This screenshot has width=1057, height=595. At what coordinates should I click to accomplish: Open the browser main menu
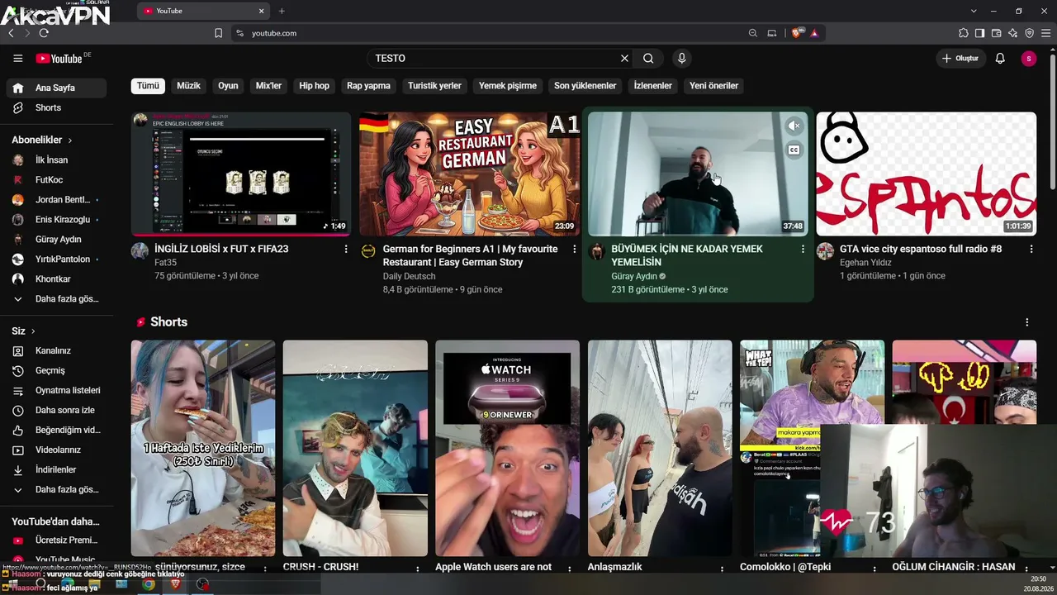click(x=1045, y=33)
